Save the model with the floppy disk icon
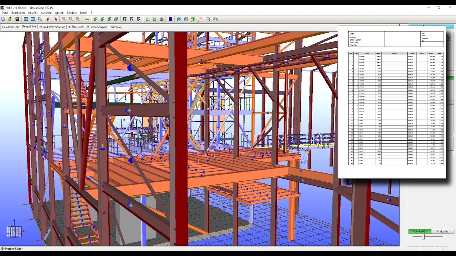 [17, 19]
